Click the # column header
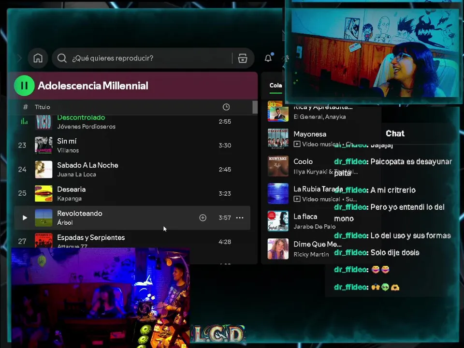Screen dimensions: 464x348 coord(26,107)
